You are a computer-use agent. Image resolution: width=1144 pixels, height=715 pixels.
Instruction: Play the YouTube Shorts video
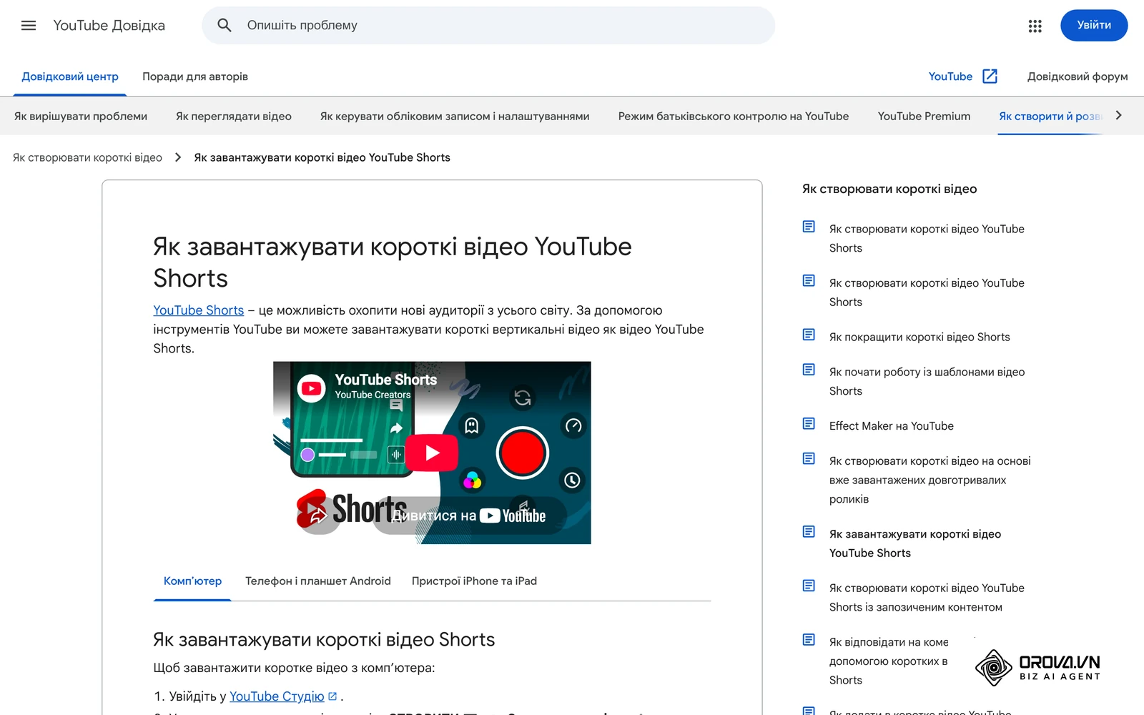coord(432,453)
